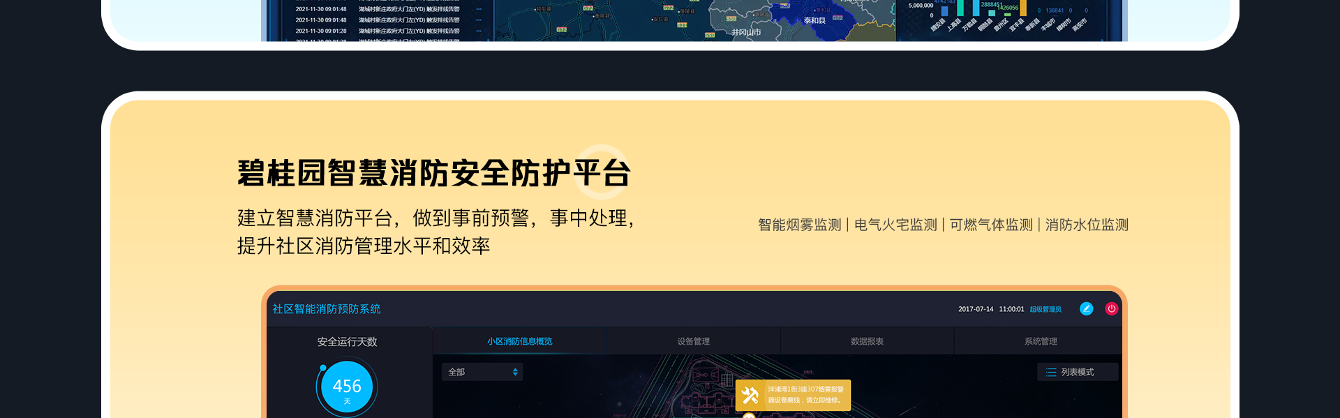Click the 可燃气体监测 feature label

991,225
